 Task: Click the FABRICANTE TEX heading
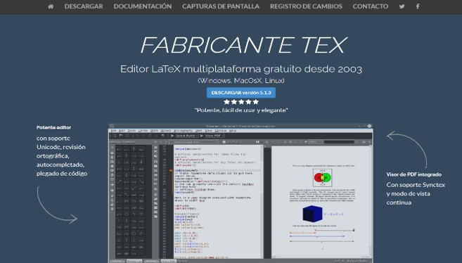244,45
